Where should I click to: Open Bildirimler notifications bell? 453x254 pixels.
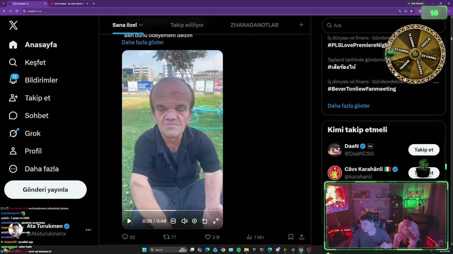[x=33, y=80]
